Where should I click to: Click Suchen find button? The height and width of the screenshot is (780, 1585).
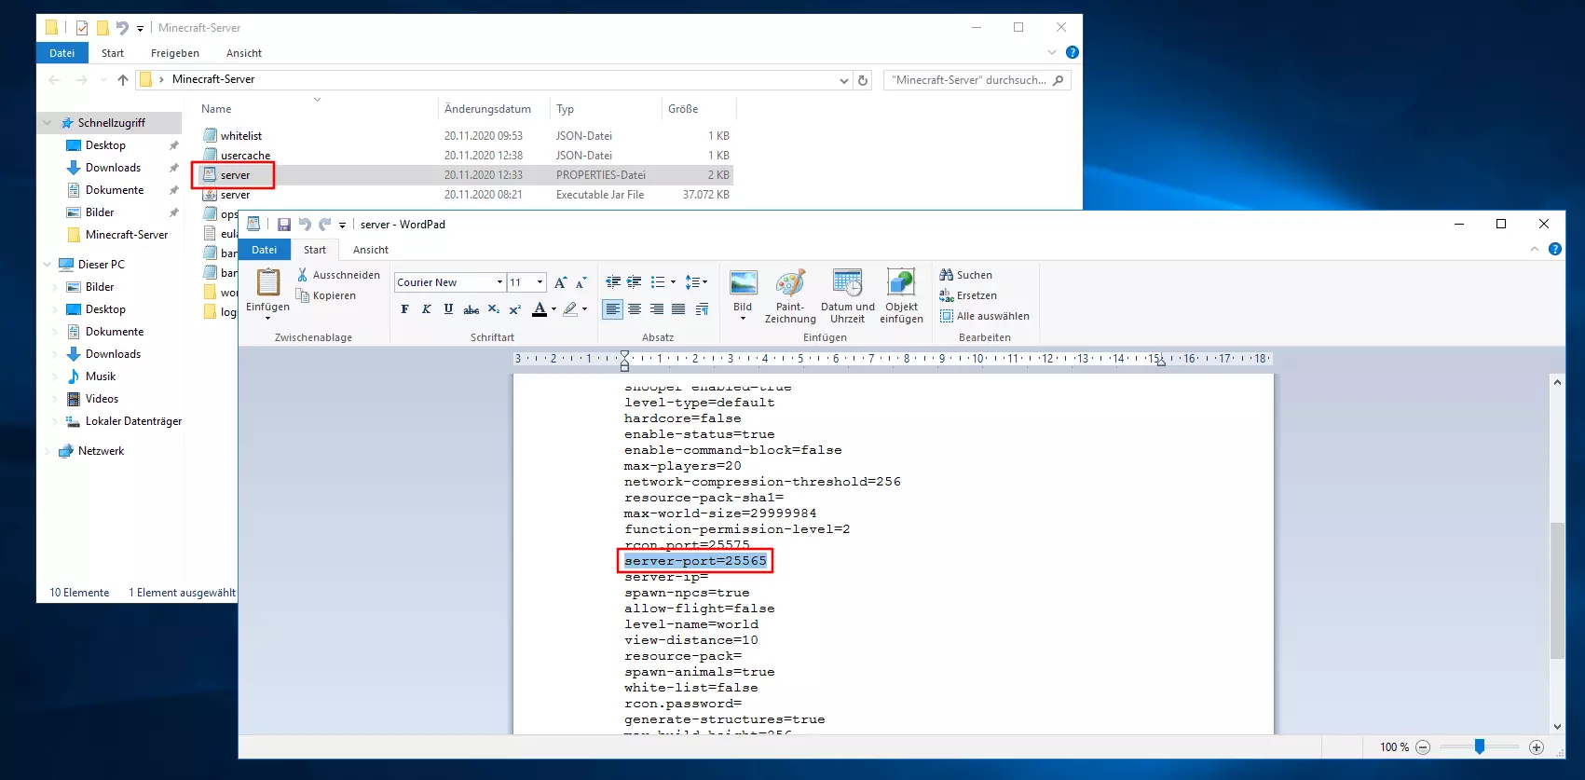(966, 275)
